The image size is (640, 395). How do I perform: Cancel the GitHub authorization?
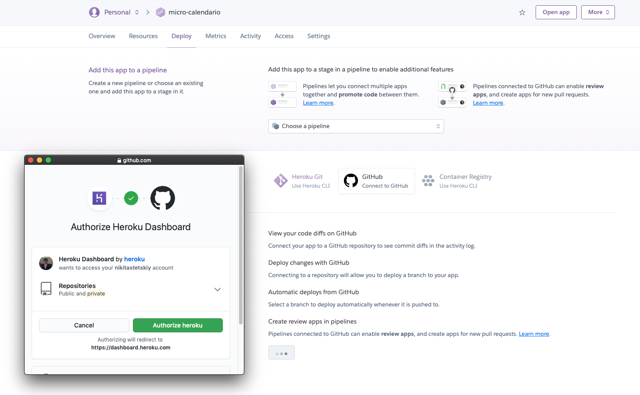tap(84, 325)
